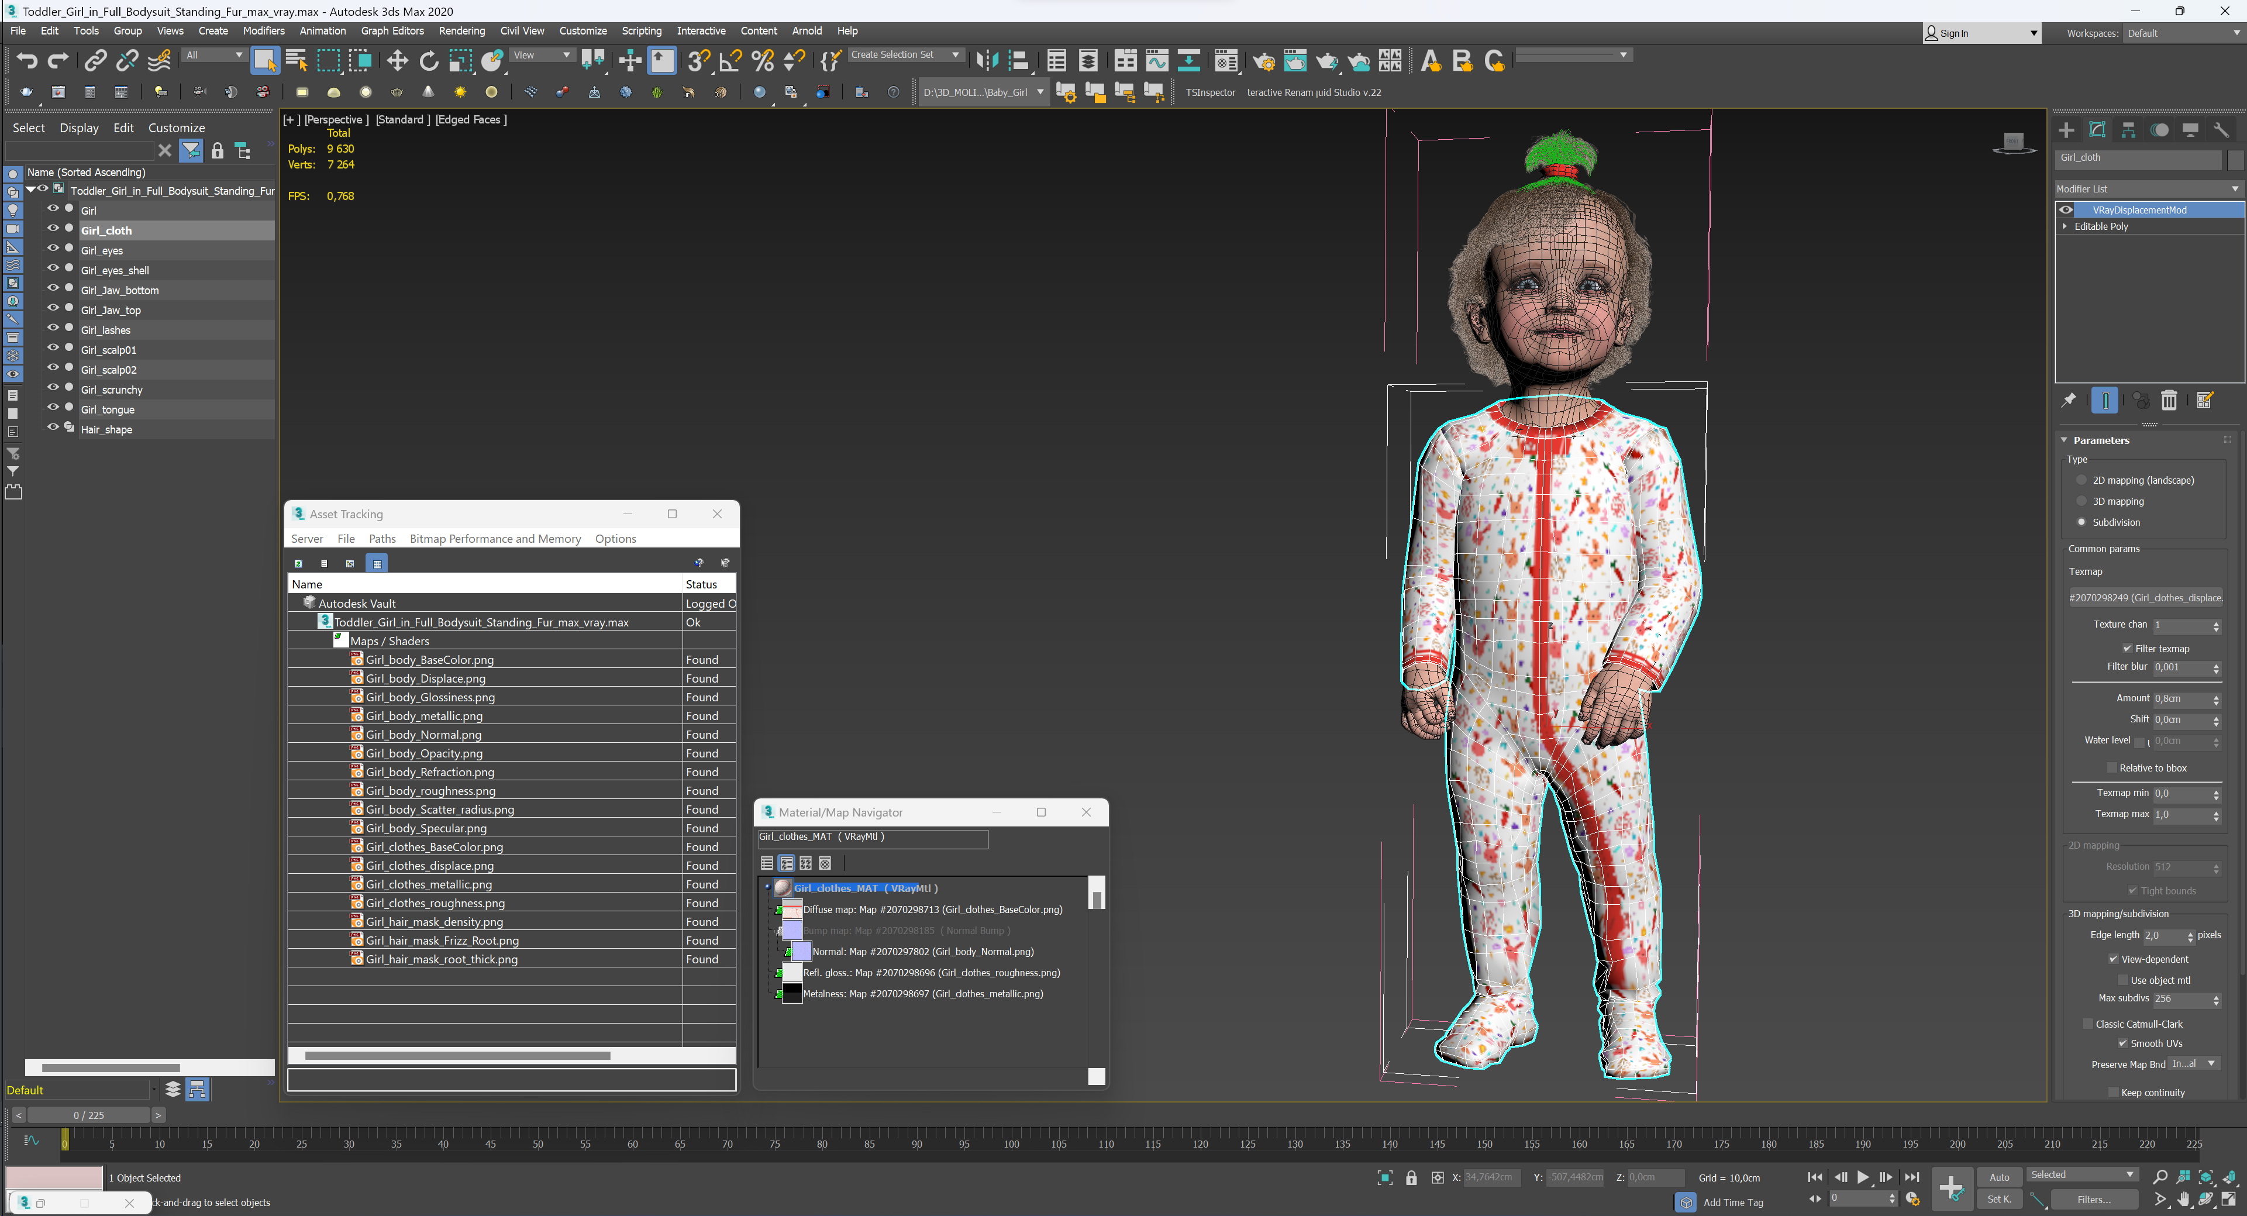Toggle the Percent Snap icon
This screenshot has height=1216, width=2247.
tap(763, 60)
